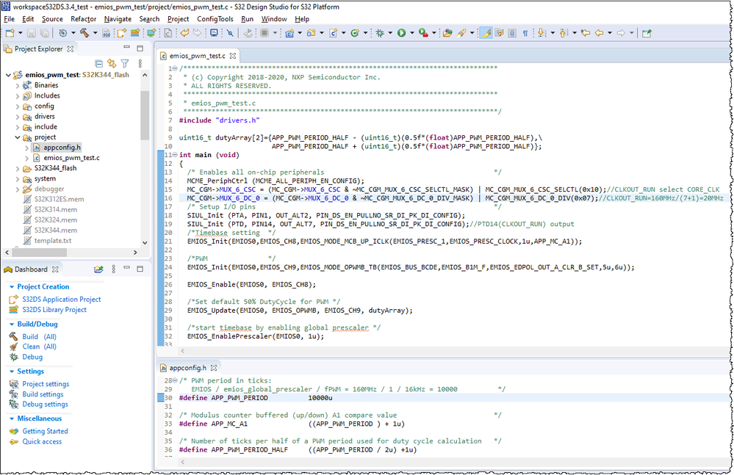Select S32K344.mem file in tree
This screenshot has height=475, width=734.
(x=55, y=230)
